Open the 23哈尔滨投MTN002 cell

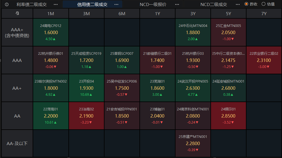coord(51,88)
